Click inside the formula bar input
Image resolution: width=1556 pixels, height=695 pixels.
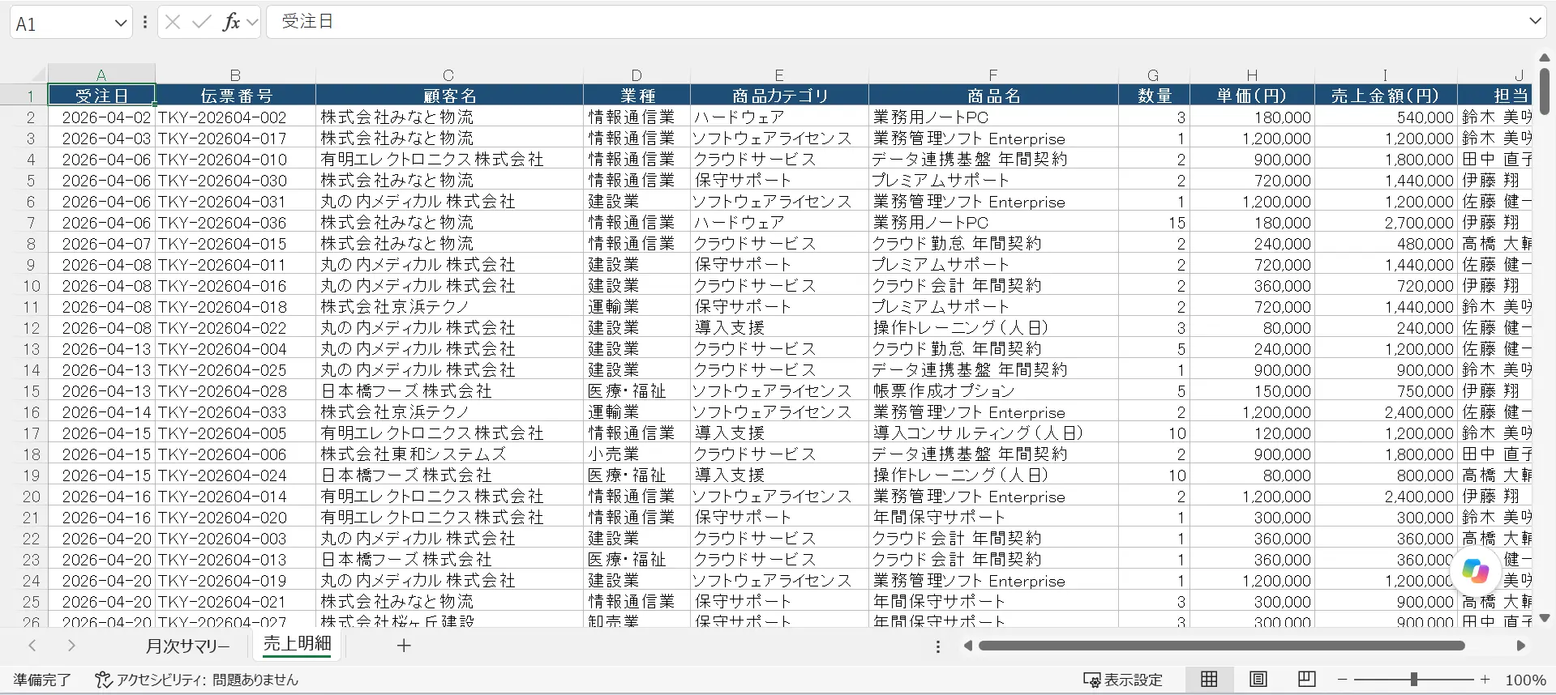895,22
